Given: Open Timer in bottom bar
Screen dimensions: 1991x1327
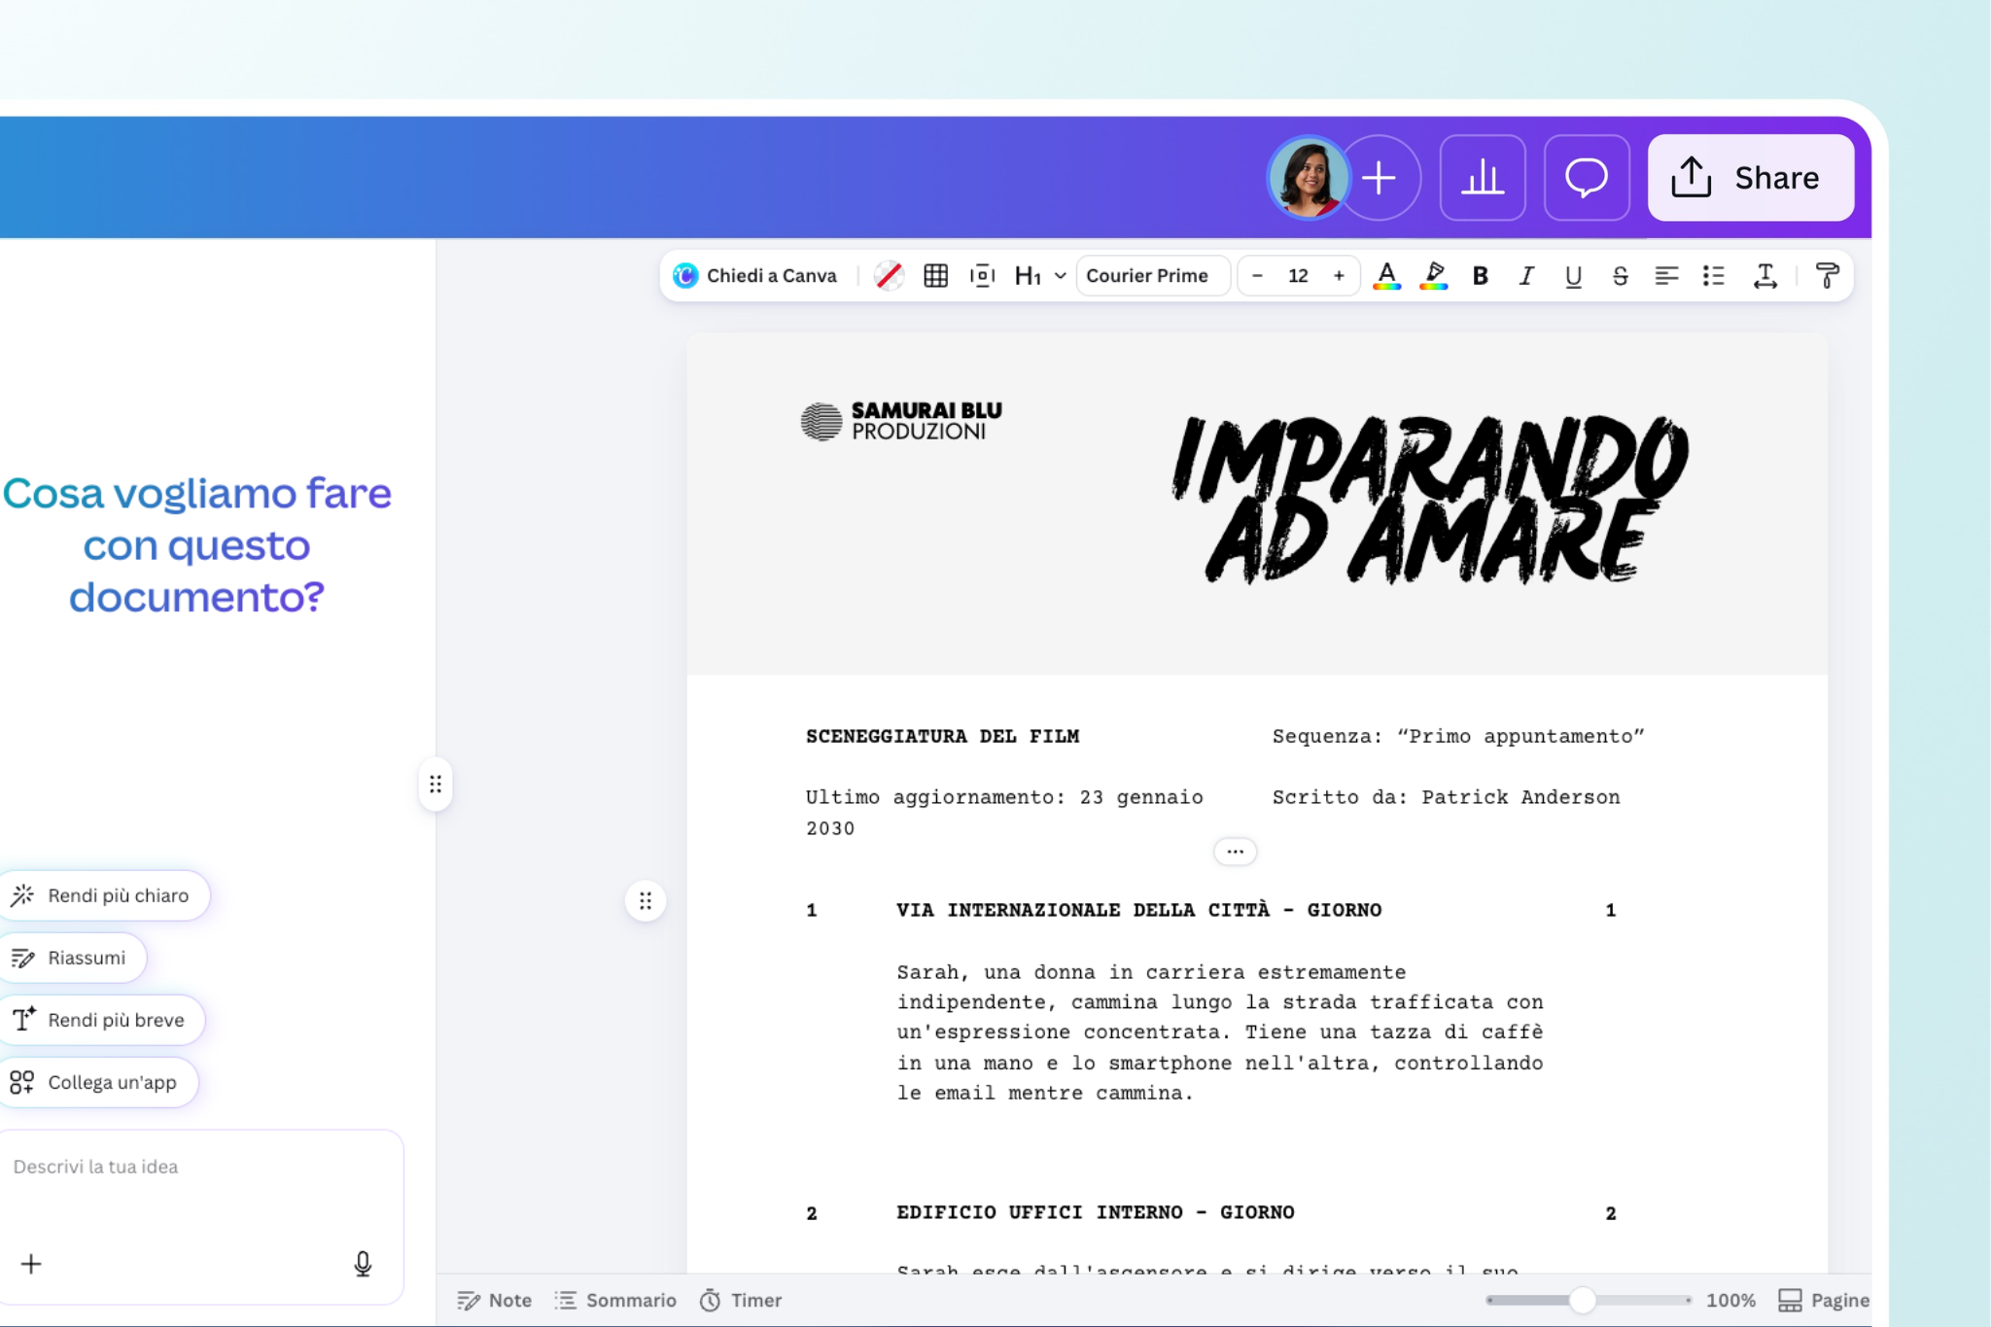Looking at the screenshot, I should (x=741, y=1301).
